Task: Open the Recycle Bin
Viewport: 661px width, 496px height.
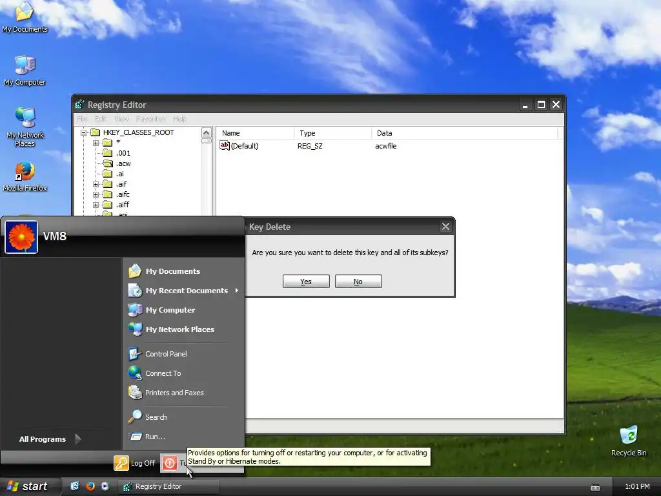Action: [x=629, y=440]
